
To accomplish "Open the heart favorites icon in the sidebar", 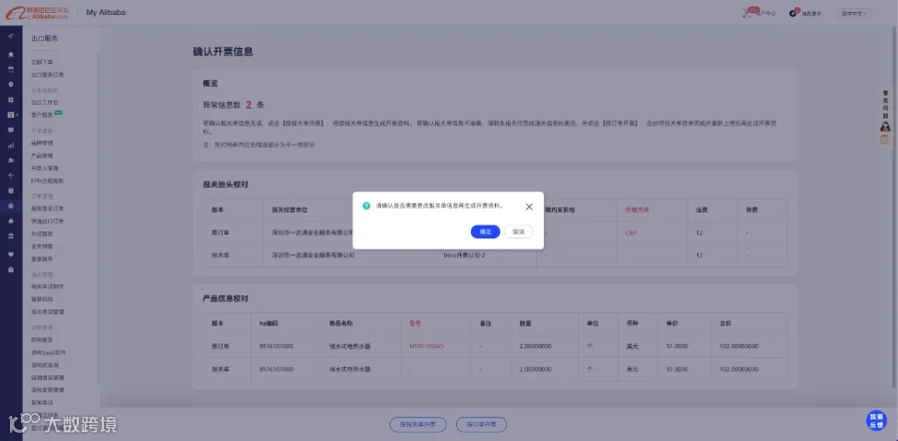I will 11,253.
